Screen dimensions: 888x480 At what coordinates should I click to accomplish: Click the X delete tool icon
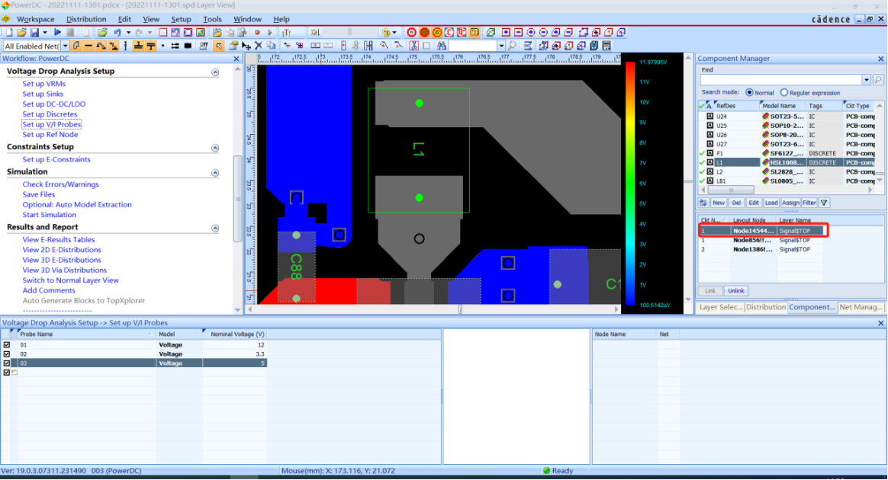click(x=259, y=46)
